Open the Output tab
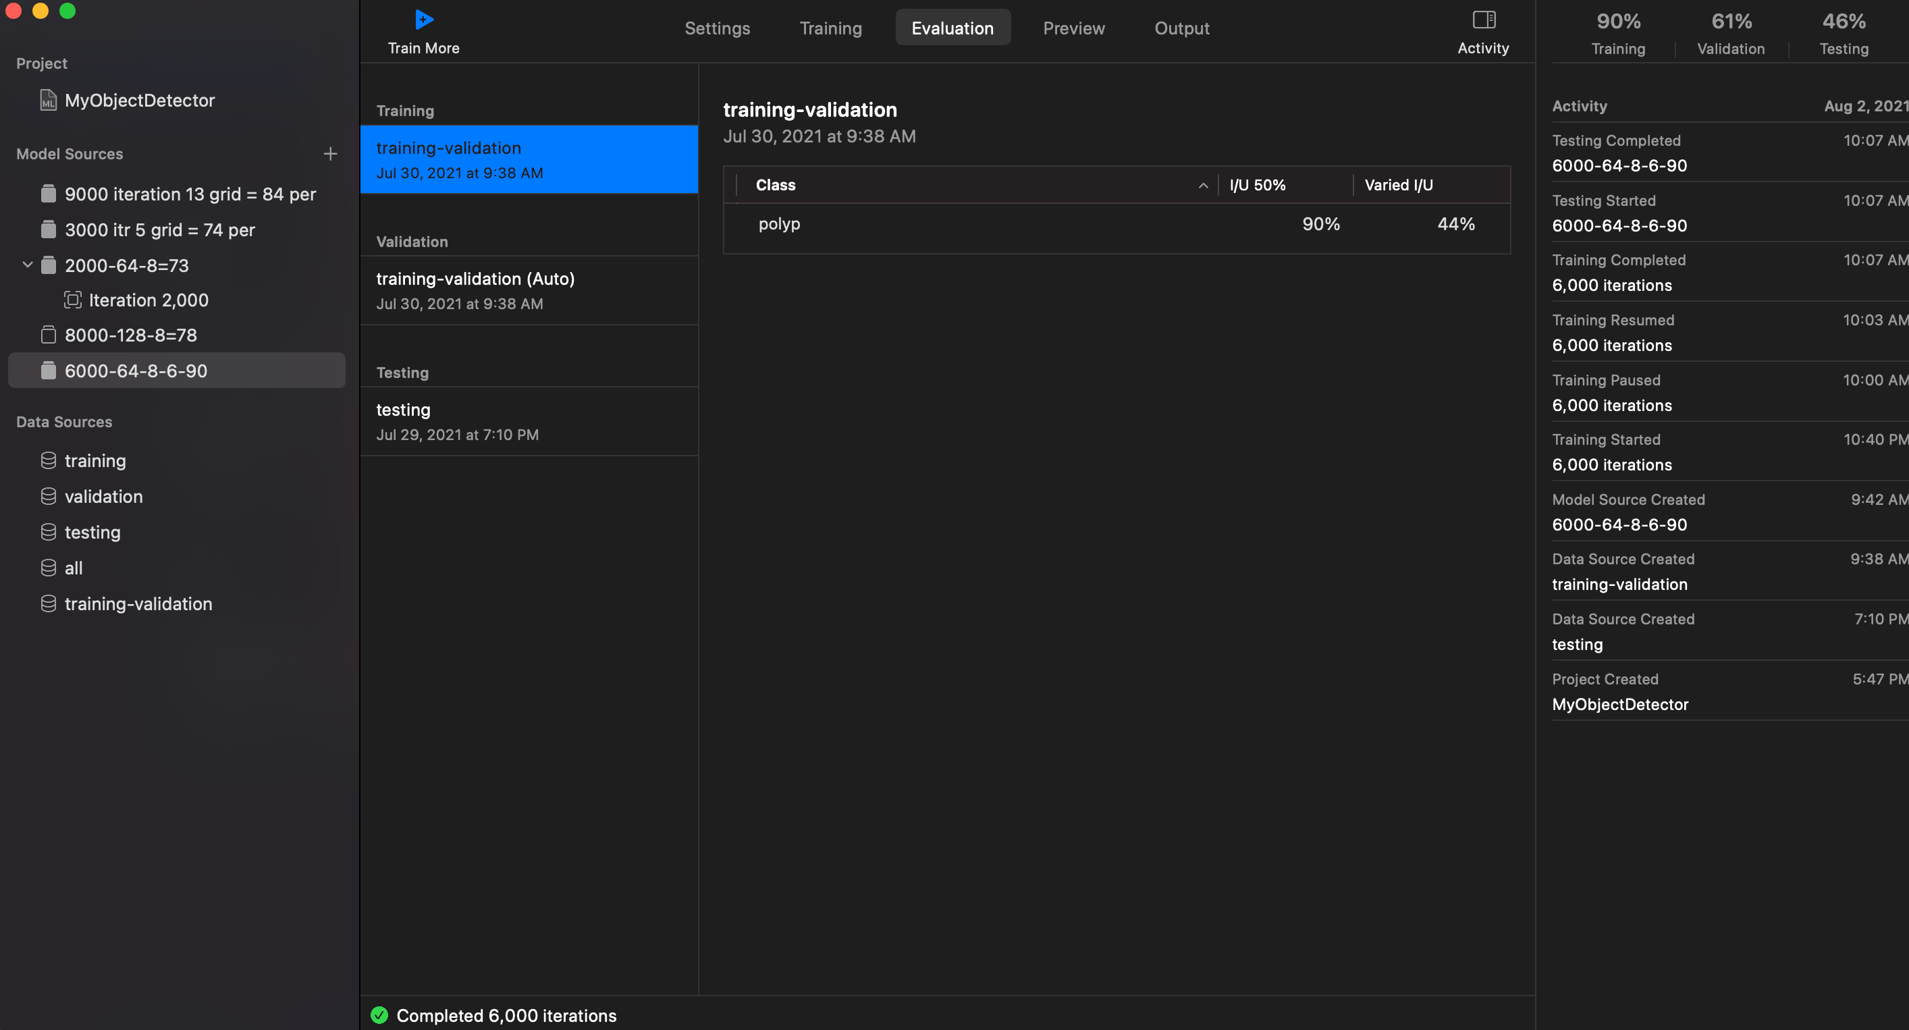Screen dimensions: 1909x1030 (1181, 28)
